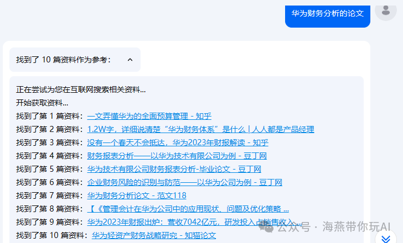Open link 华为轻资产财务战略研究 - 知猫论文

click(154, 236)
